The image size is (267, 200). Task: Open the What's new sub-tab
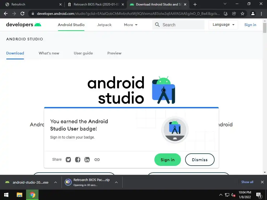tap(49, 53)
